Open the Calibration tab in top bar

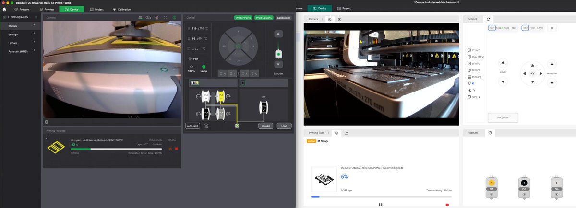click(x=121, y=9)
